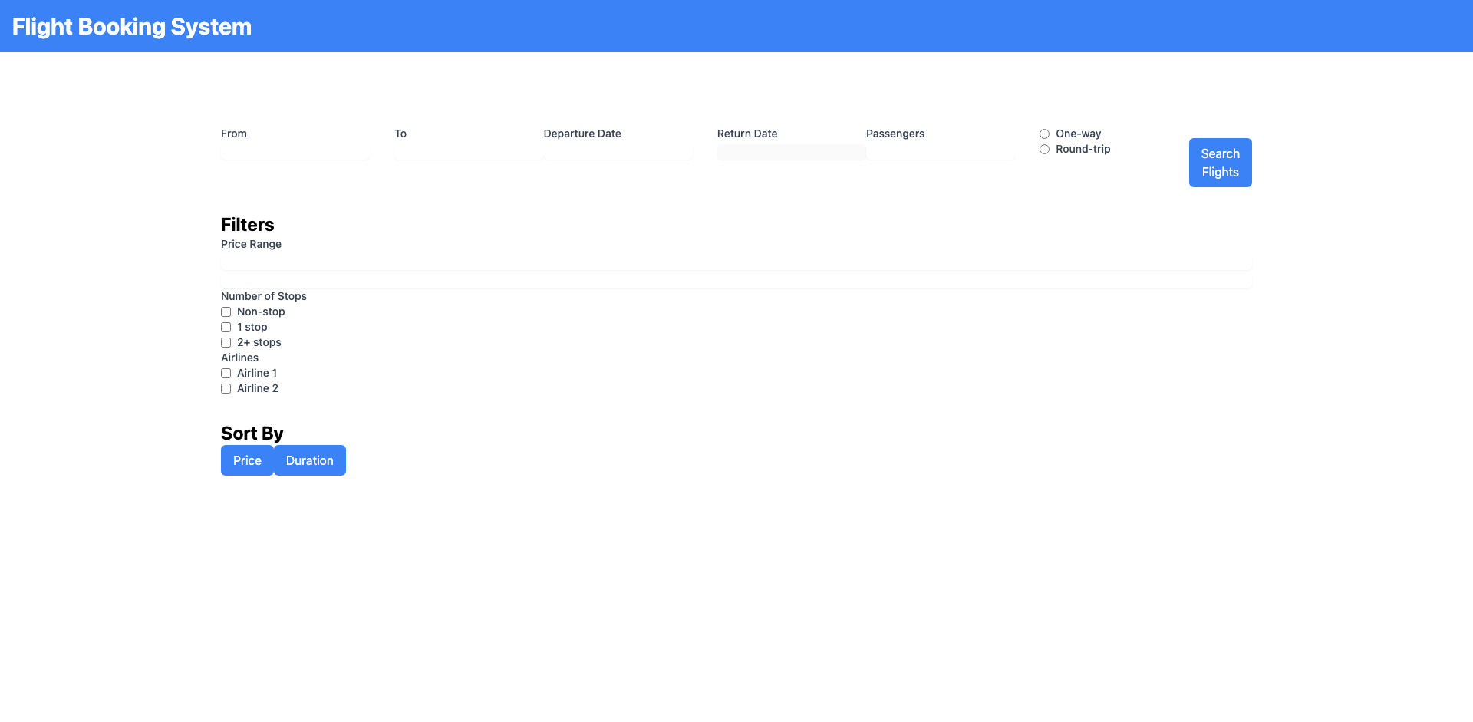Sort results by Price
This screenshot has height=722, width=1473.
(247, 460)
